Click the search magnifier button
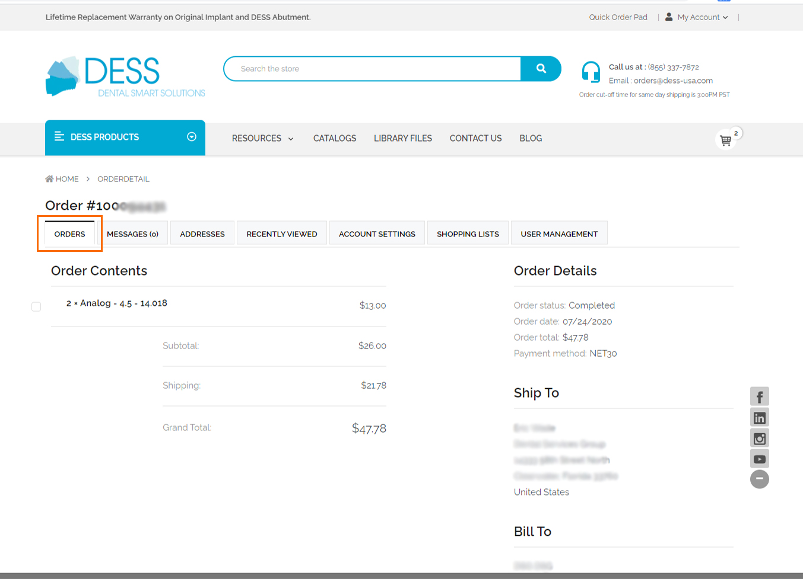This screenshot has height=579, width=803. pyautogui.click(x=541, y=69)
